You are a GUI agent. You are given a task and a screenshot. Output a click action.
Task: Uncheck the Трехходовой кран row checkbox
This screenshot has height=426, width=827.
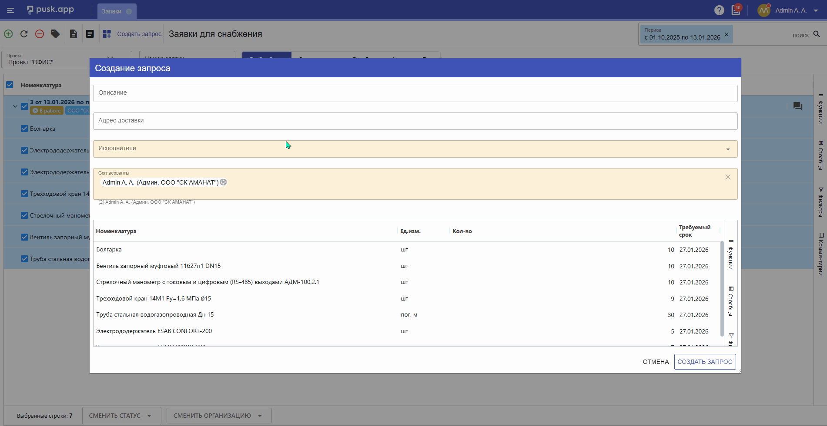24,194
